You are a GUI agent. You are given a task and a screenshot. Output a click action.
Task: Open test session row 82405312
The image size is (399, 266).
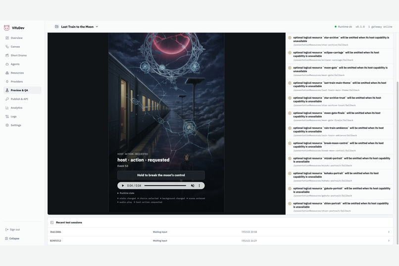(x=220, y=241)
